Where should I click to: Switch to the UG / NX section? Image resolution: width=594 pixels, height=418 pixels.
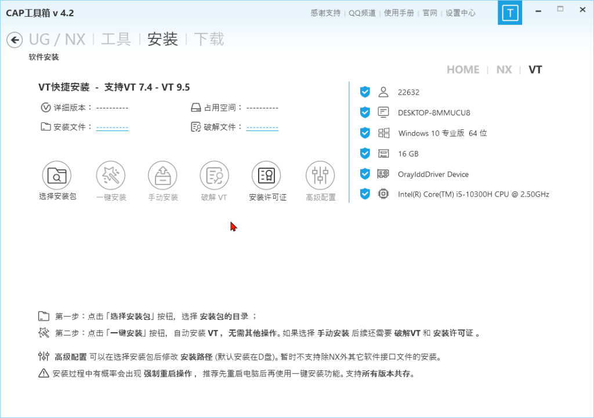coord(57,39)
